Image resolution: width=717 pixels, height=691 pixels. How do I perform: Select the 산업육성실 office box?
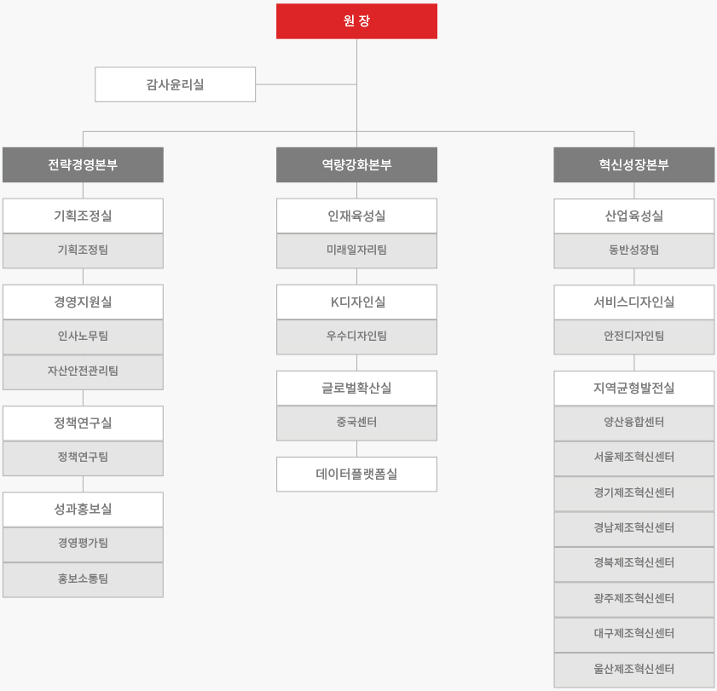633,216
